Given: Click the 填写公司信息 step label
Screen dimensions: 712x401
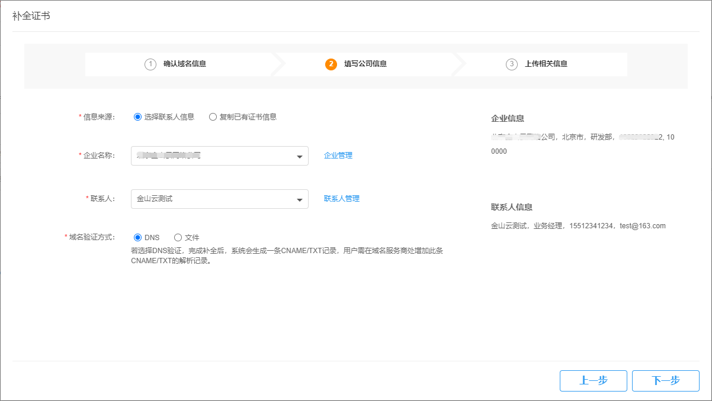Looking at the screenshot, I should pyautogui.click(x=365, y=64).
